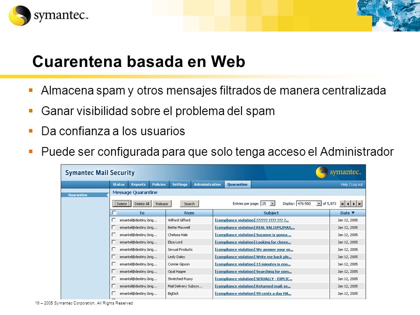Sort by the To column header
This screenshot has height=315, width=420.
pos(142,213)
